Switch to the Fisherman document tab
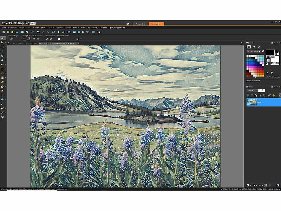This screenshot has height=211, width=281. (22, 43)
